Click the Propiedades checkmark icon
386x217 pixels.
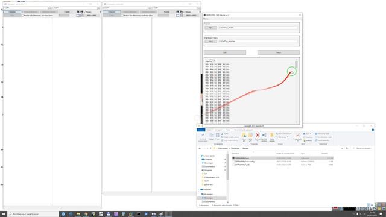point(297,135)
